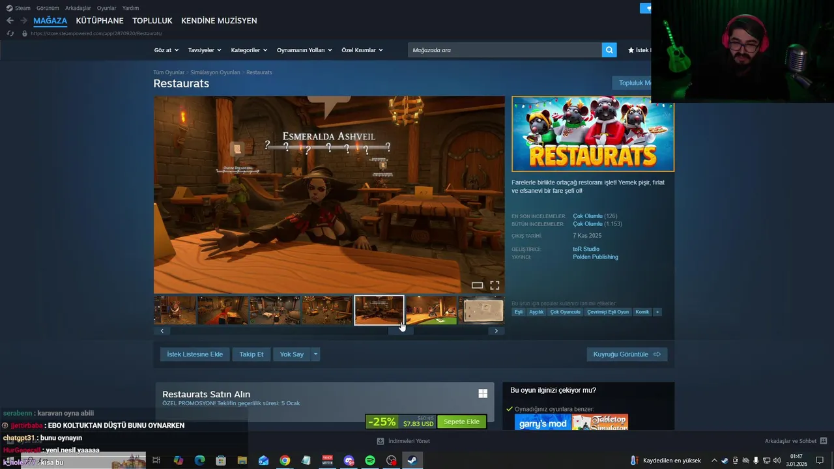Open the Yardım menu
This screenshot has height=469, width=834.
(130, 8)
